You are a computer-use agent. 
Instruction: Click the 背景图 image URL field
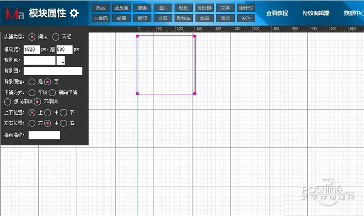pyautogui.click(x=53, y=71)
